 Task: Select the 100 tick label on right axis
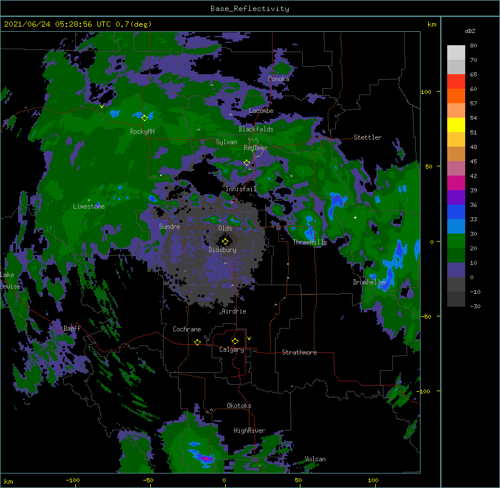(x=426, y=92)
